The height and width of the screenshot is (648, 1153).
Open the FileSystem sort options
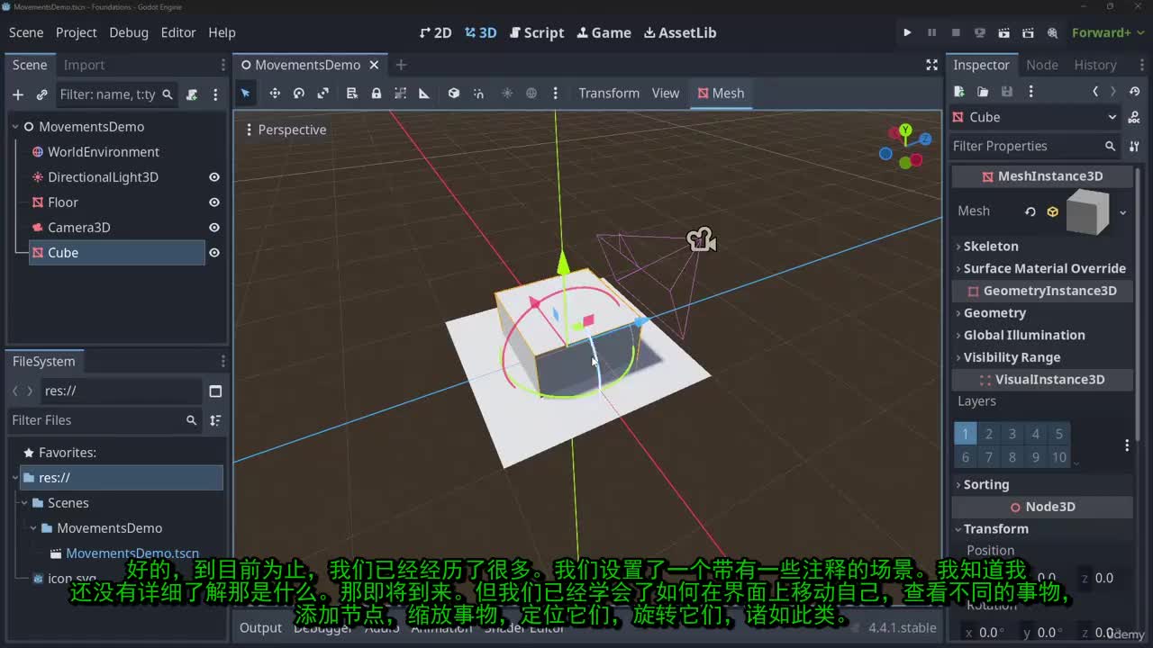pos(215,420)
